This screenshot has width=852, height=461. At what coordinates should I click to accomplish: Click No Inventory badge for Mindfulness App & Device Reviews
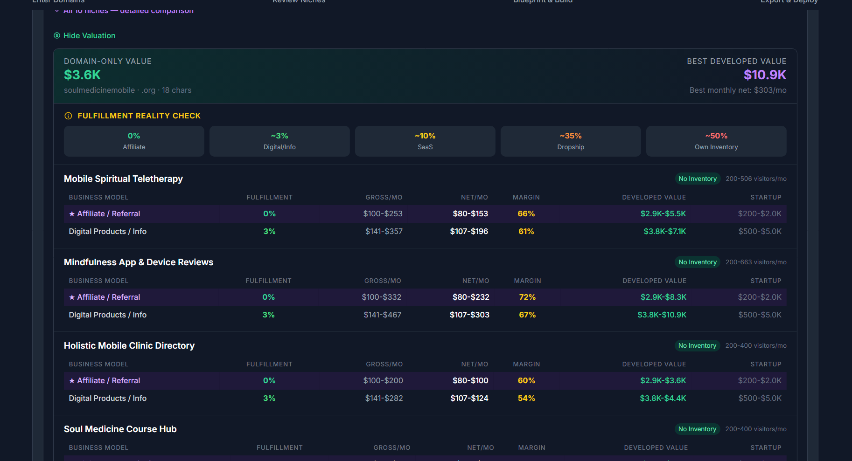point(697,262)
